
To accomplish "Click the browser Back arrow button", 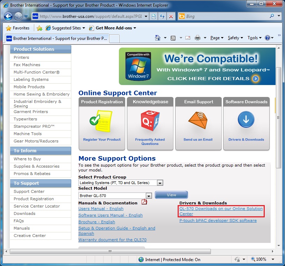I will point(8,16).
